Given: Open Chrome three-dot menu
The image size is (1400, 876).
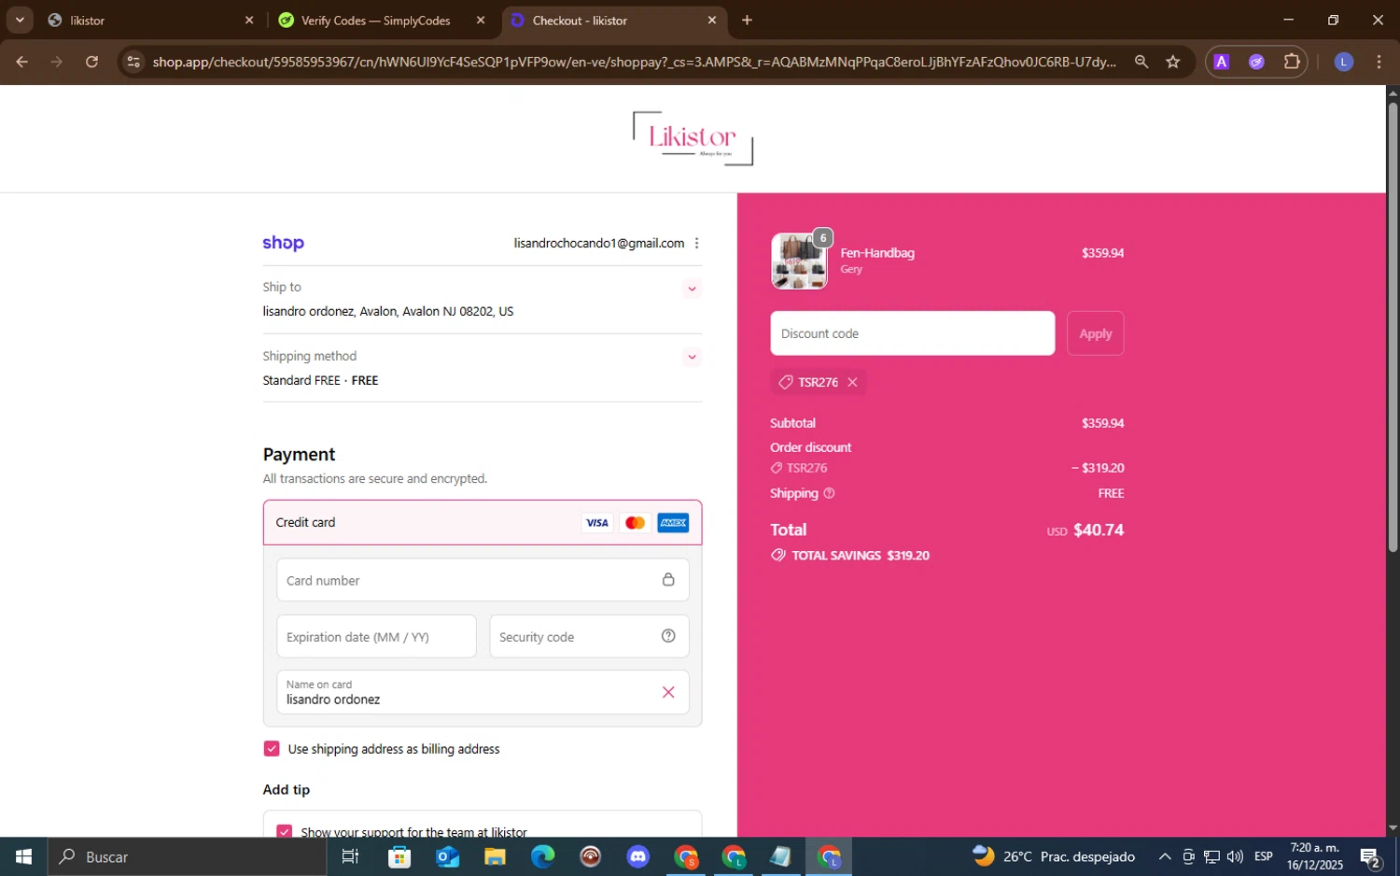Looking at the screenshot, I should [1379, 62].
